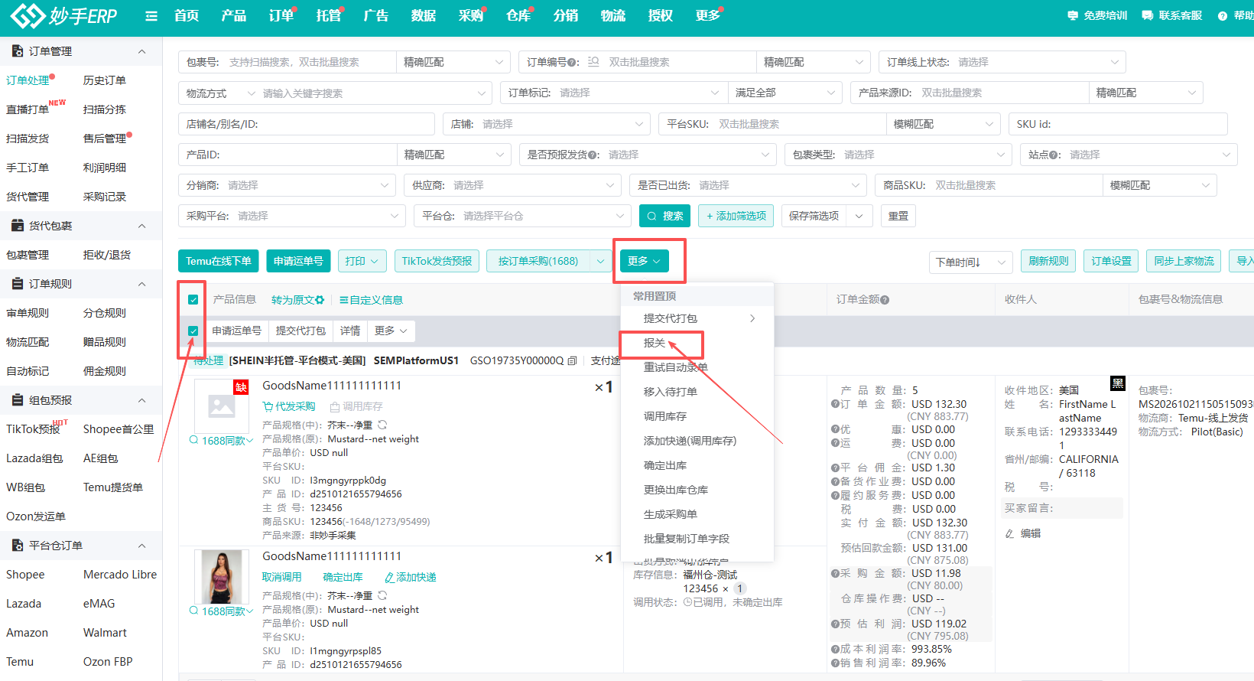Open the 订单线上状态 select dropdown
The image size is (1254, 681).
pos(1002,62)
